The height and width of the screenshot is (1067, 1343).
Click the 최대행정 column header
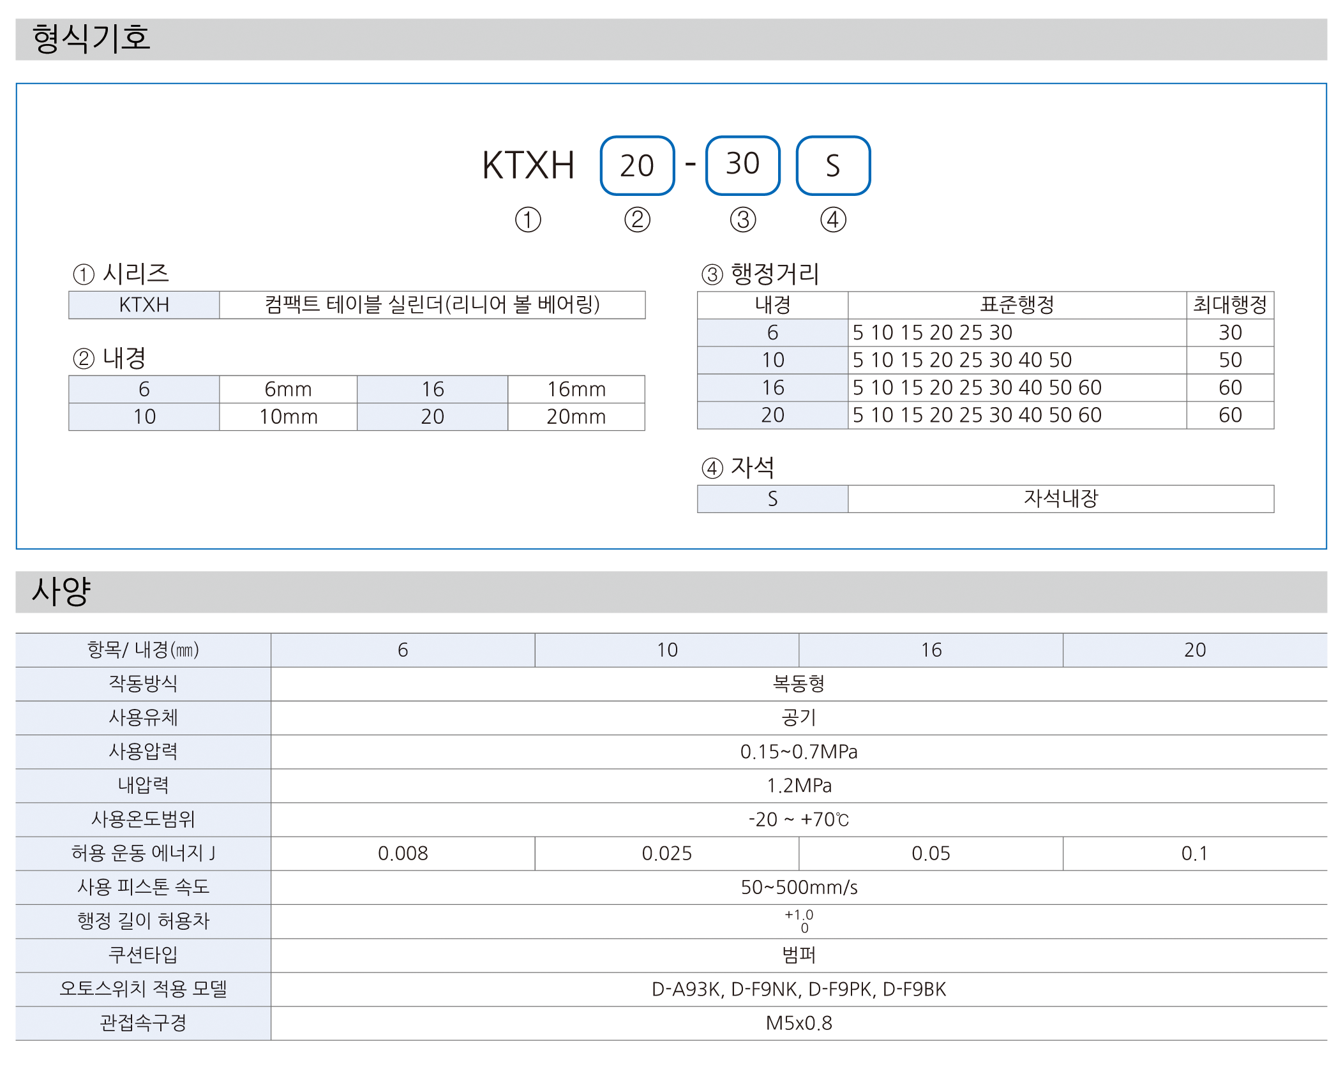click(x=1229, y=305)
